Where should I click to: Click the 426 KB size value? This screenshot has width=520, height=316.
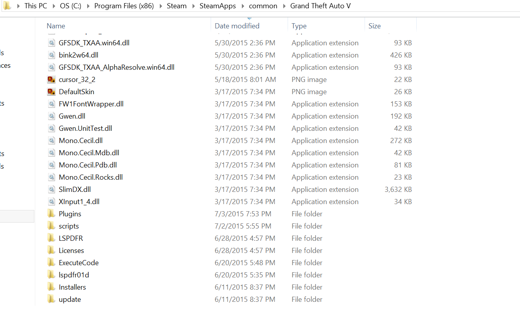[401, 55]
